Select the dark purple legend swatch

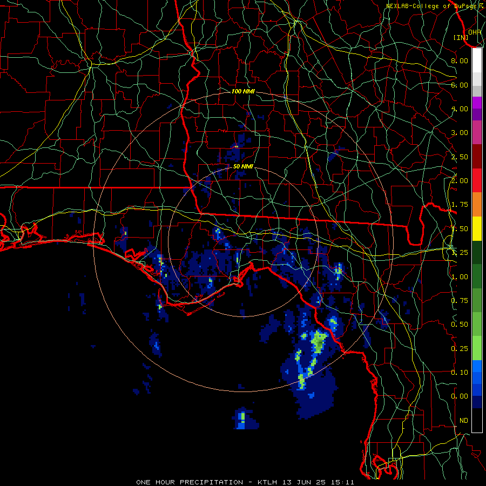point(477,114)
